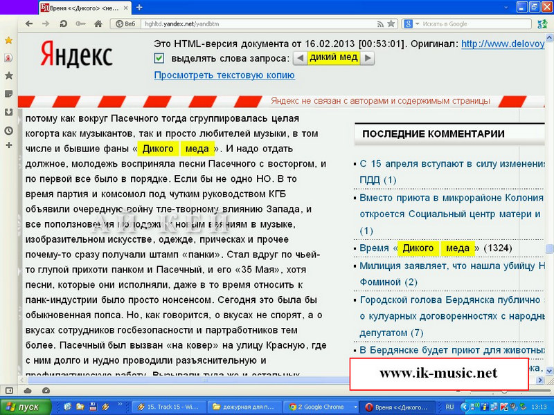Jump to next highlighted word match
The width and height of the screenshot is (554, 415).
click(x=368, y=59)
